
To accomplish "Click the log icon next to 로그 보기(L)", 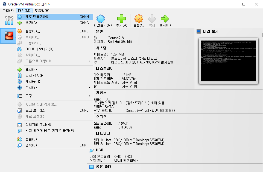I will 20,110.
